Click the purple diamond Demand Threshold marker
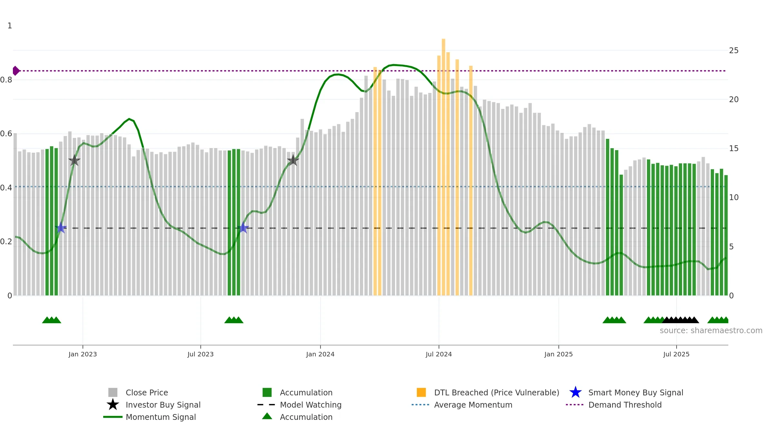The image size is (774, 435). pyautogui.click(x=16, y=71)
